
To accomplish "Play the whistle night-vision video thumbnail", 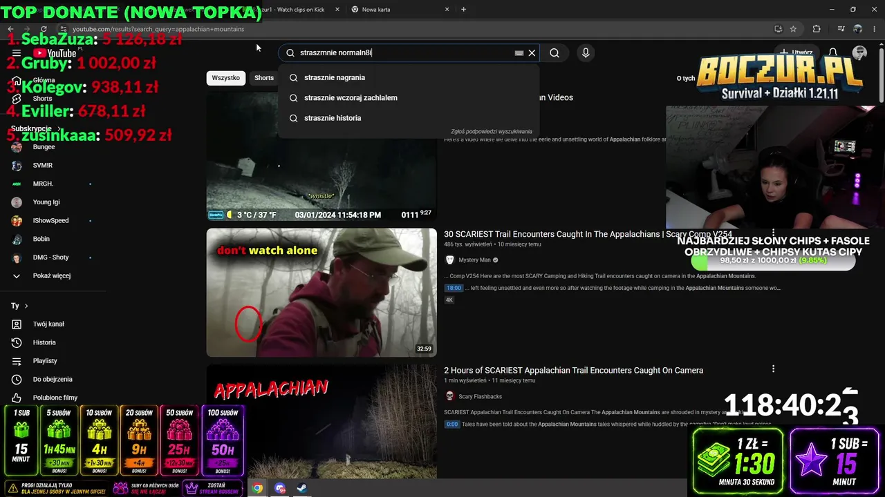I will pos(322,156).
